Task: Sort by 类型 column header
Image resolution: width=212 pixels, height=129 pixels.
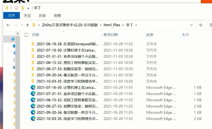Action: 150,35
